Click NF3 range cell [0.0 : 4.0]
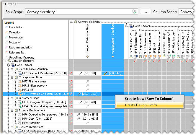This screenshot has height=135, width=196. tap(87, 102)
